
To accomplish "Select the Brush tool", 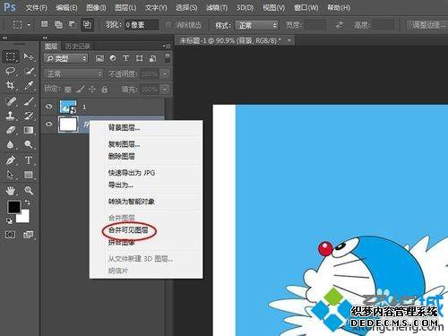I will (29, 101).
